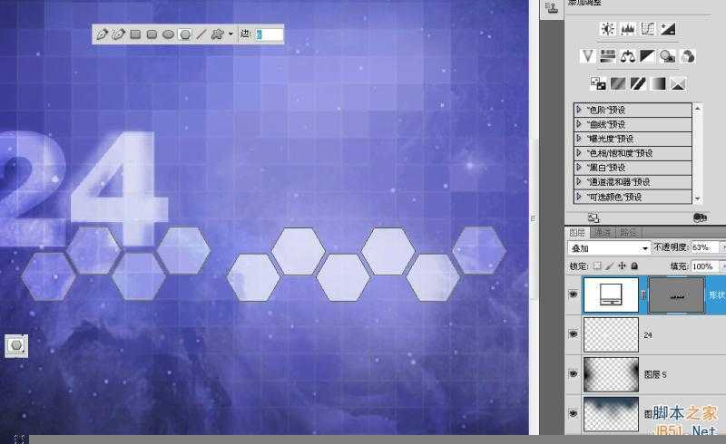726x444 pixels.
Task: Add a Levels adjustment
Action: point(628,29)
